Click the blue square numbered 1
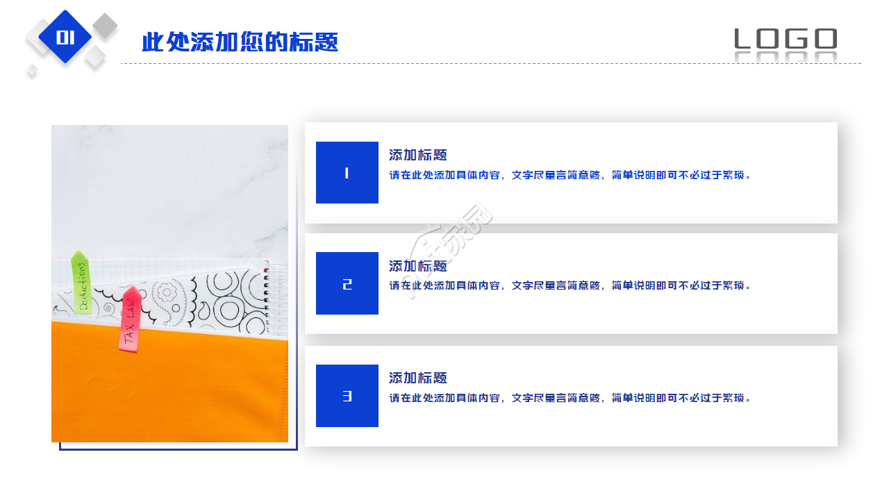The image size is (889, 500). pyautogui.click(x=347, y=173)
